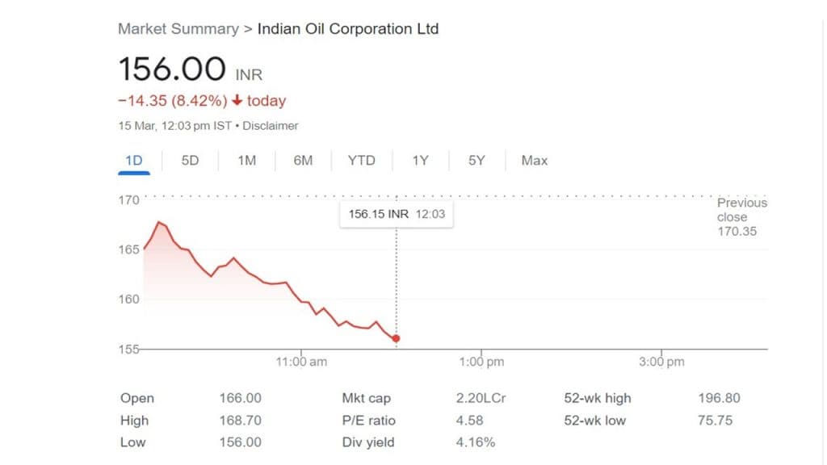Click the 11:00 am axis label

(301, 362)
